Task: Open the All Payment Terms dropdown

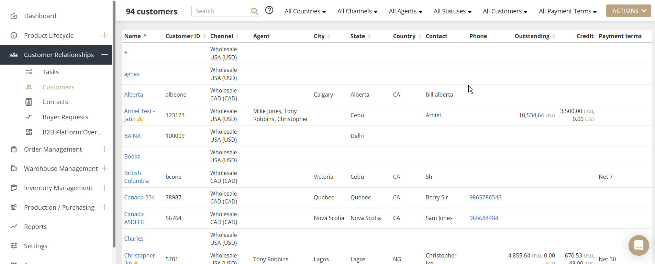Action: click(567, 11)
